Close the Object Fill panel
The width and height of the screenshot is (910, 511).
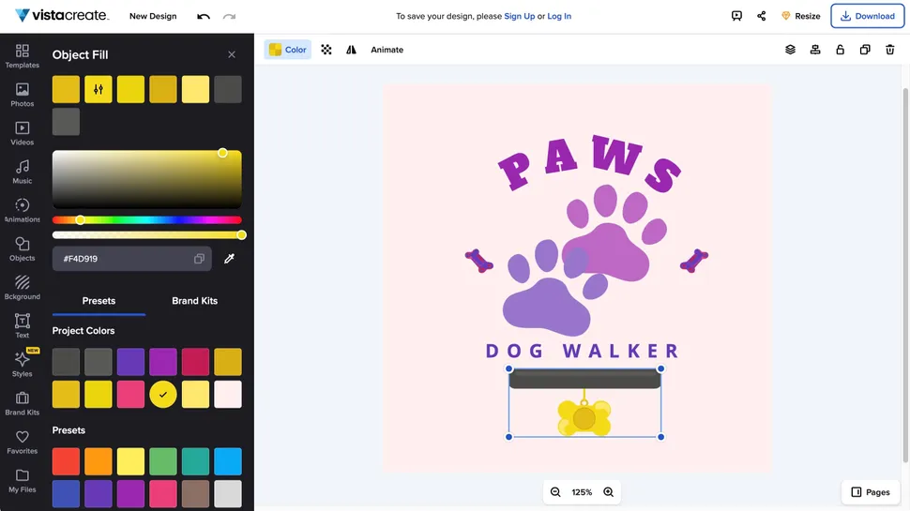(x=232, y=54)
